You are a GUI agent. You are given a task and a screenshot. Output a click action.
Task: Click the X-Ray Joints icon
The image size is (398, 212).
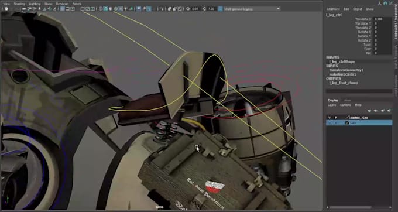click(x=180, y=9)
